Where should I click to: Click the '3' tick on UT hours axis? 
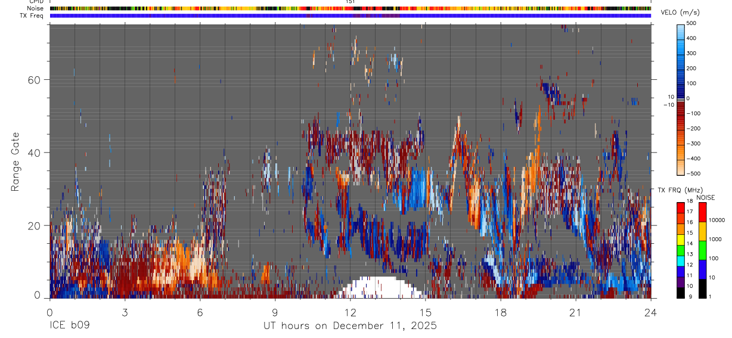coord(125,312)
